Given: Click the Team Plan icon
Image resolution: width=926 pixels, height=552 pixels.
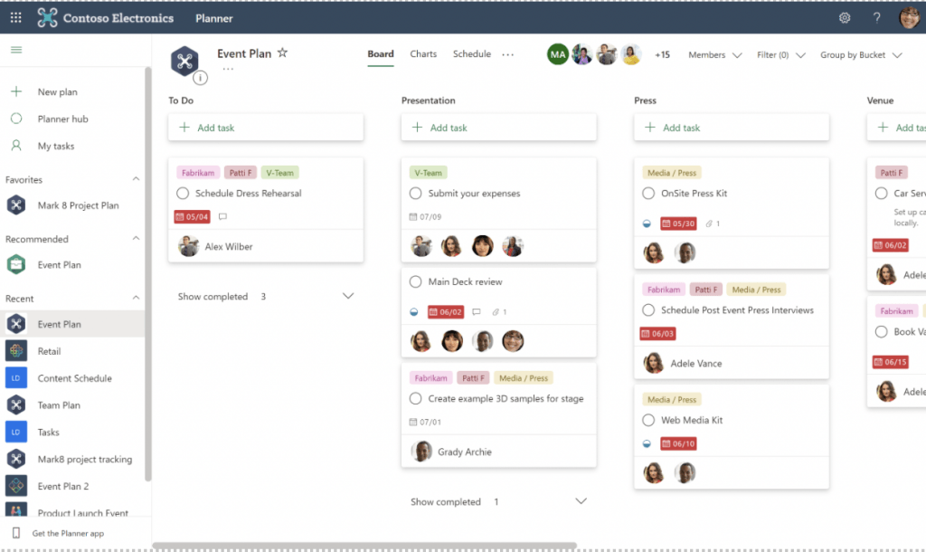Looking at the screenshot, I should point(16,404).
